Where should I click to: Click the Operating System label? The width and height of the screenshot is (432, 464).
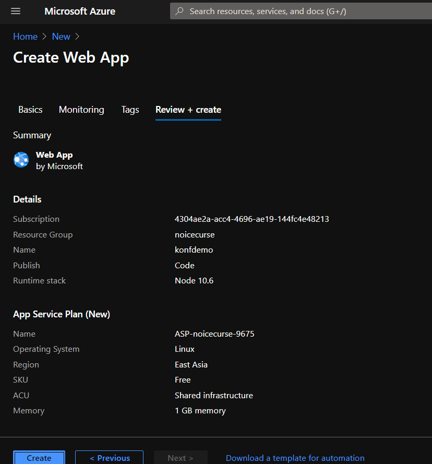coord(46,349)
